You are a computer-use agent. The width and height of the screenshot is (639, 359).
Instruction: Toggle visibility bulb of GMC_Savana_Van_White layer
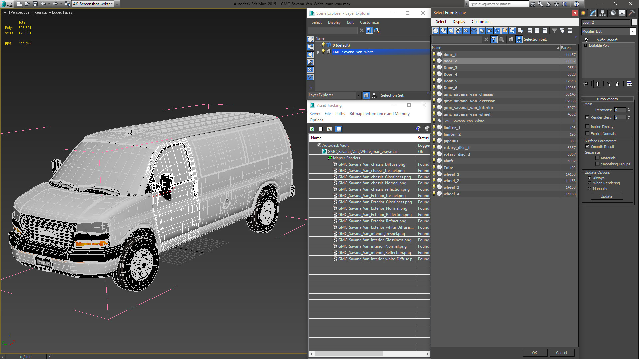pos(323,52)
